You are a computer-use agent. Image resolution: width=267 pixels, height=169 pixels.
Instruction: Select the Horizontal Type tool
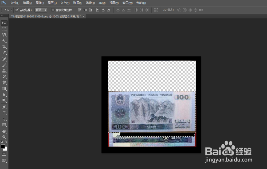pos(4,113)
